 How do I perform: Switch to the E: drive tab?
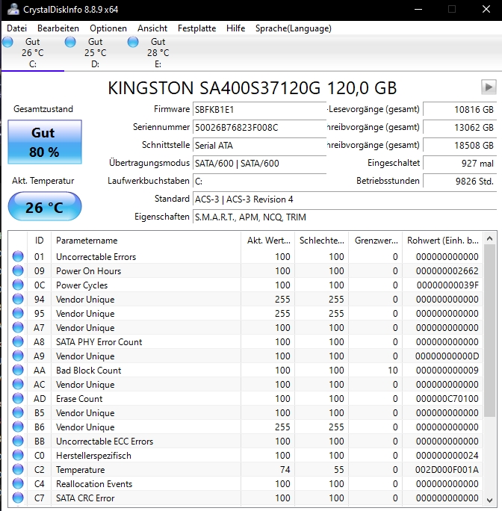158,53
